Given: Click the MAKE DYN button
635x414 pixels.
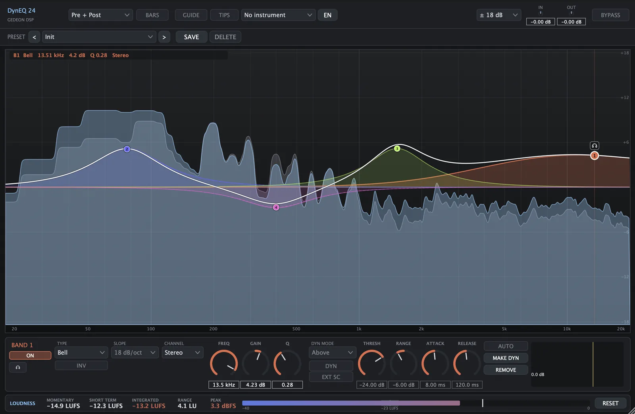Looking at the screenshot, I should click(506, 358).
